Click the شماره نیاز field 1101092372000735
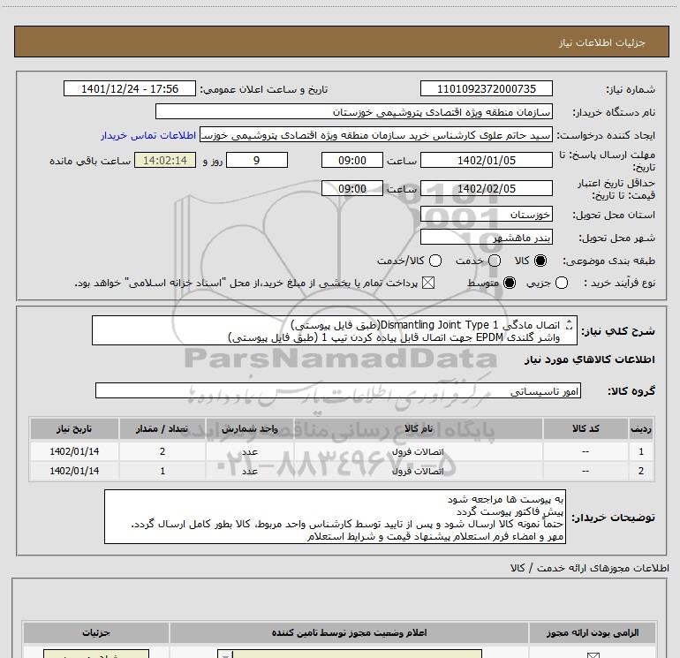 click(x=486, y=88)
